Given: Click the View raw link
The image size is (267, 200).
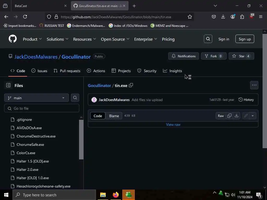Looking at the screenshot, I should (173, 124).
